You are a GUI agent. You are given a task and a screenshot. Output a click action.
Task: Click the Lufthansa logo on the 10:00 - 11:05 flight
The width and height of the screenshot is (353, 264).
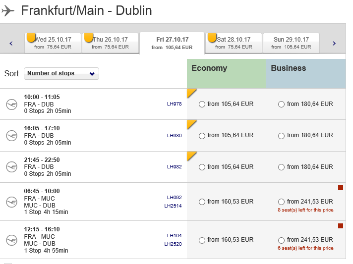[x=11, y=105]
